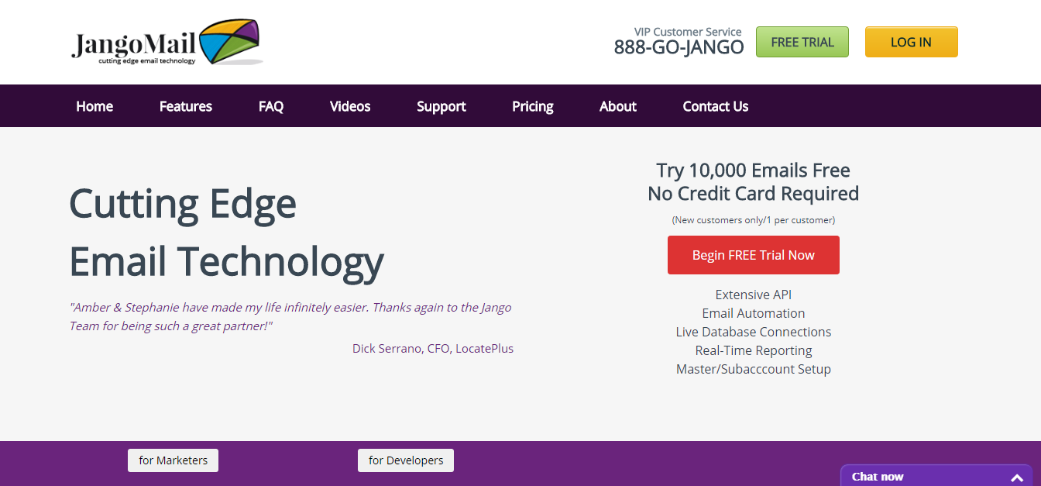The image size is (1041, 486).
Task: Open the Master/Subaccount Setup link
Action: [x=753, y=369]
